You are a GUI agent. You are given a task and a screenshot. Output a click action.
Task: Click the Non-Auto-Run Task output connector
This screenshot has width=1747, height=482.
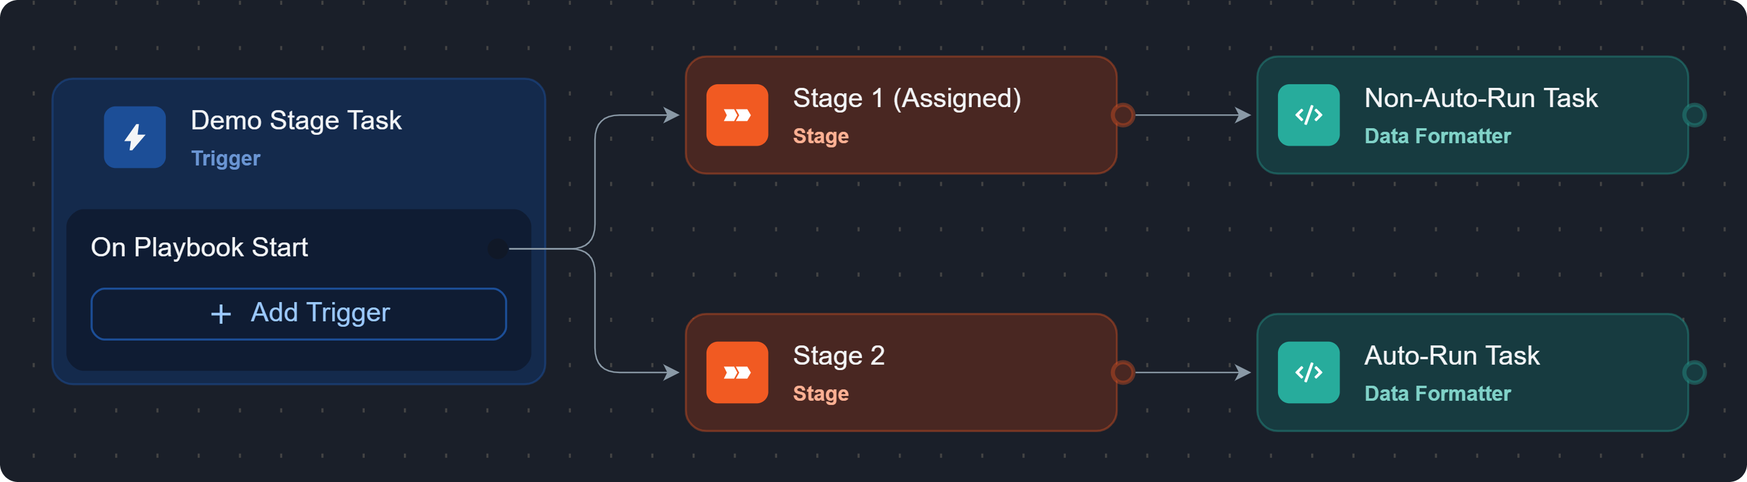[x=1693, y=115]
